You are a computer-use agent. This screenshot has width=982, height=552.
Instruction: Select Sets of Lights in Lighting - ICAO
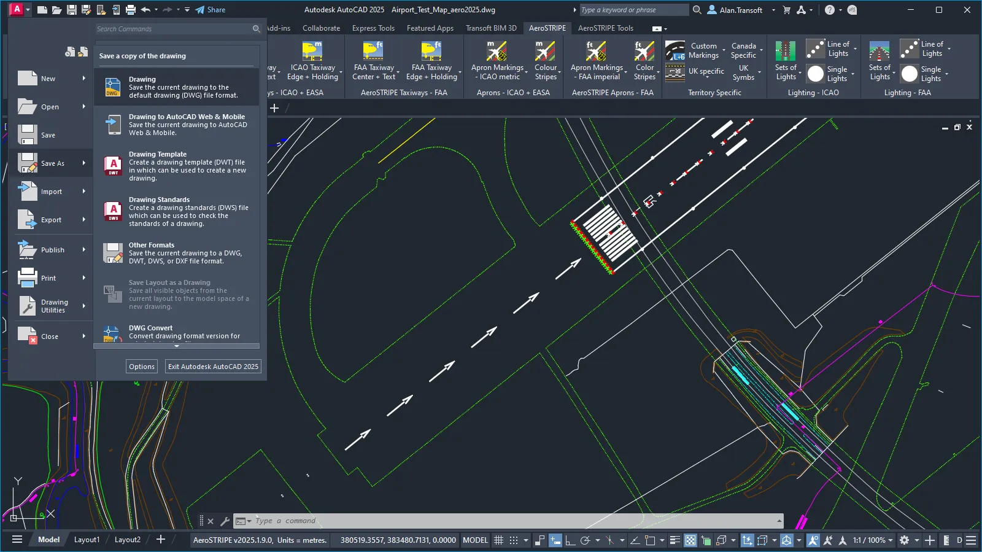click(x=786, y=61)
